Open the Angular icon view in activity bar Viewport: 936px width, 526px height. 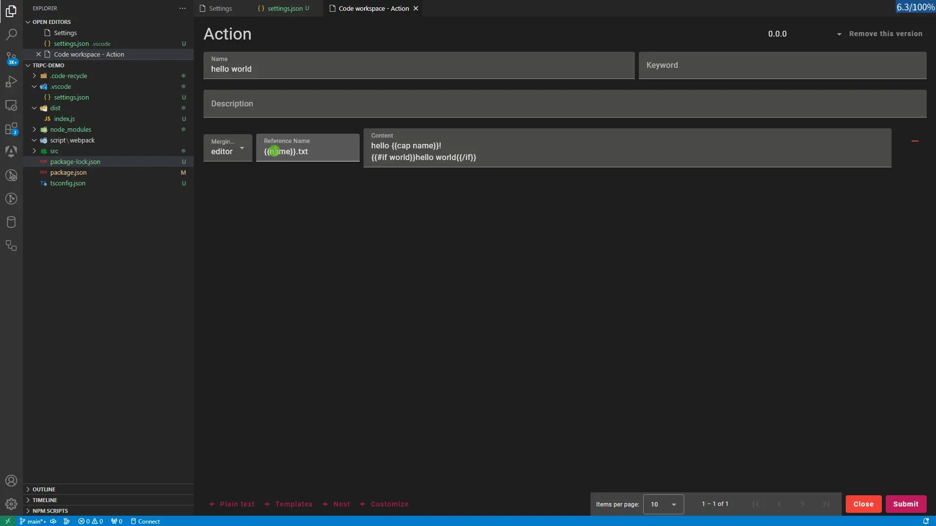pyautogui.click(x=11, y=152)
